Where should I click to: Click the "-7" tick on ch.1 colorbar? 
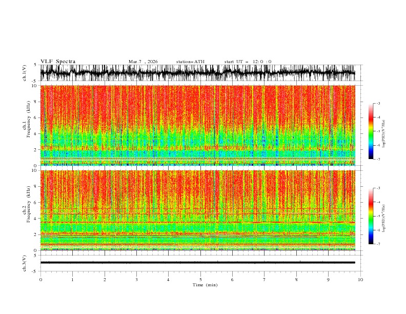378,159
